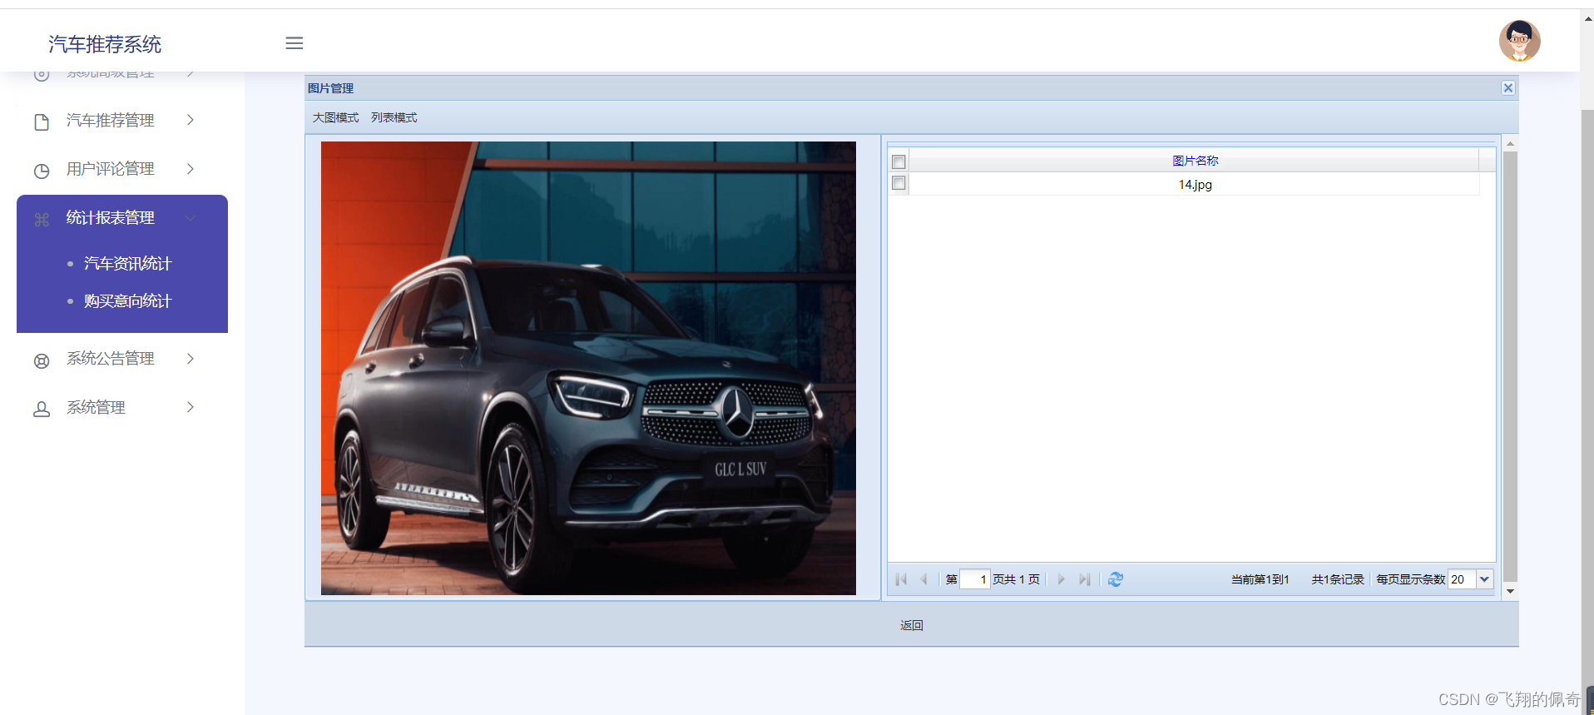Sort by 图片名称 column header
1594x715 pixels.
pos(1195,161)
